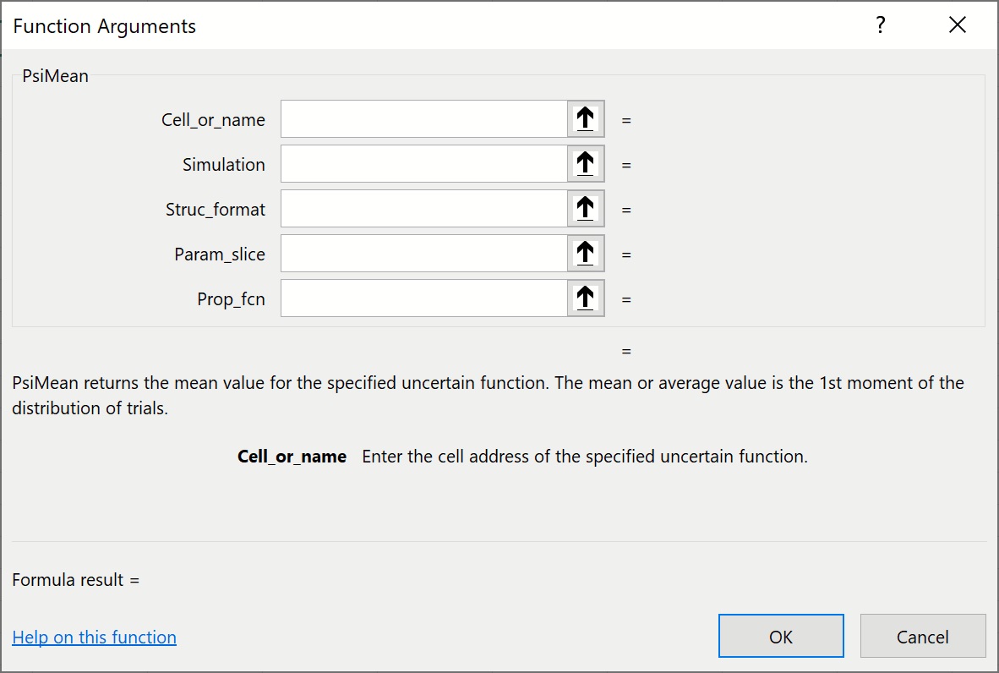Viewport: 999px width, 673px height.
Task: Click the Param_slice range selection arrow
Action: [586, 254]
